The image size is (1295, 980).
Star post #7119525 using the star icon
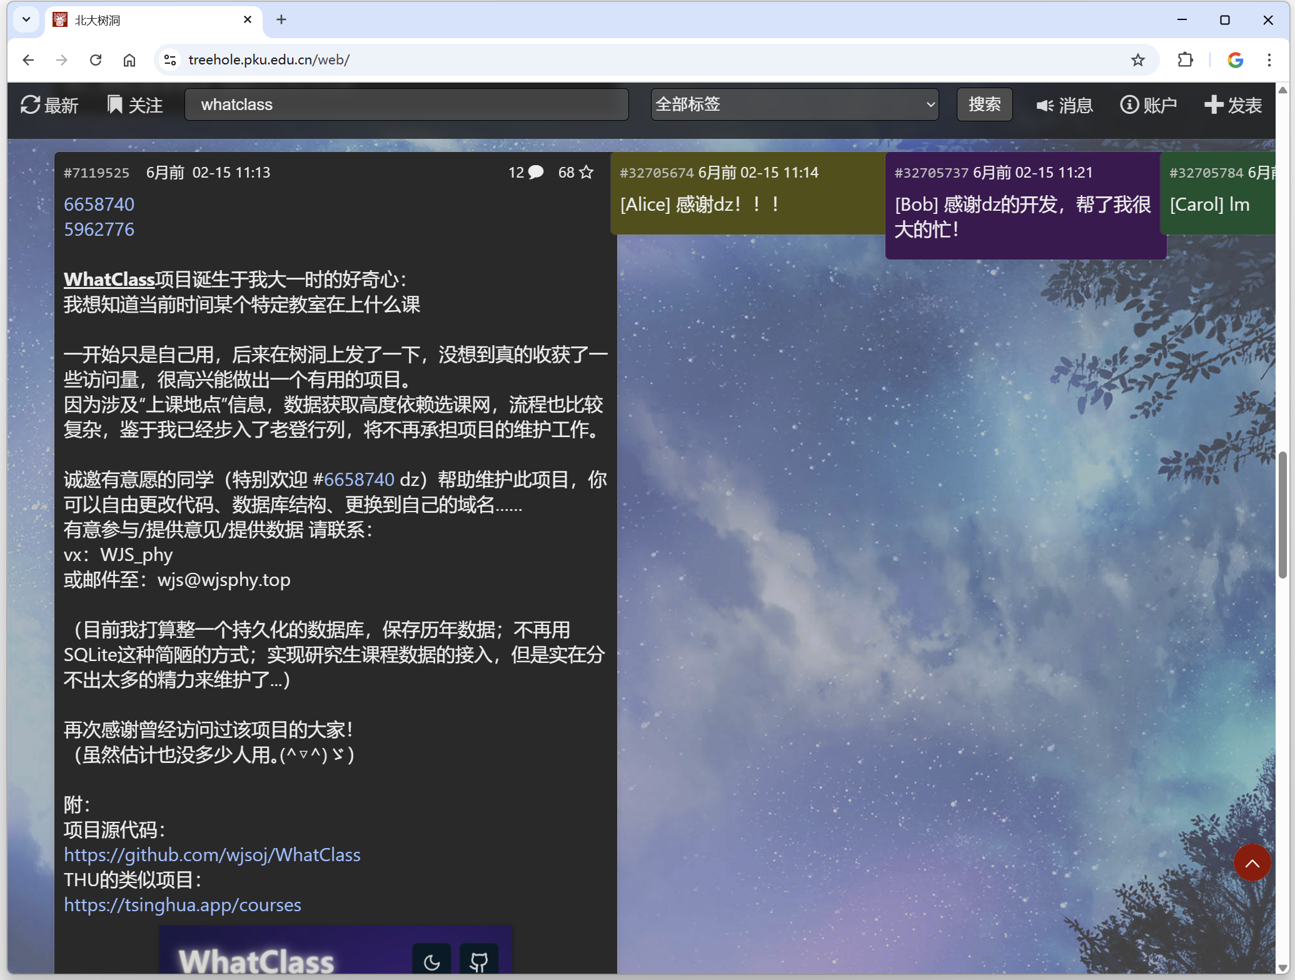pyautogui.click(x=587, y=172)
